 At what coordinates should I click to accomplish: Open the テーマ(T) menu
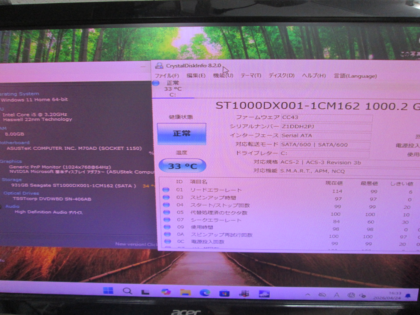click(251, 76)
